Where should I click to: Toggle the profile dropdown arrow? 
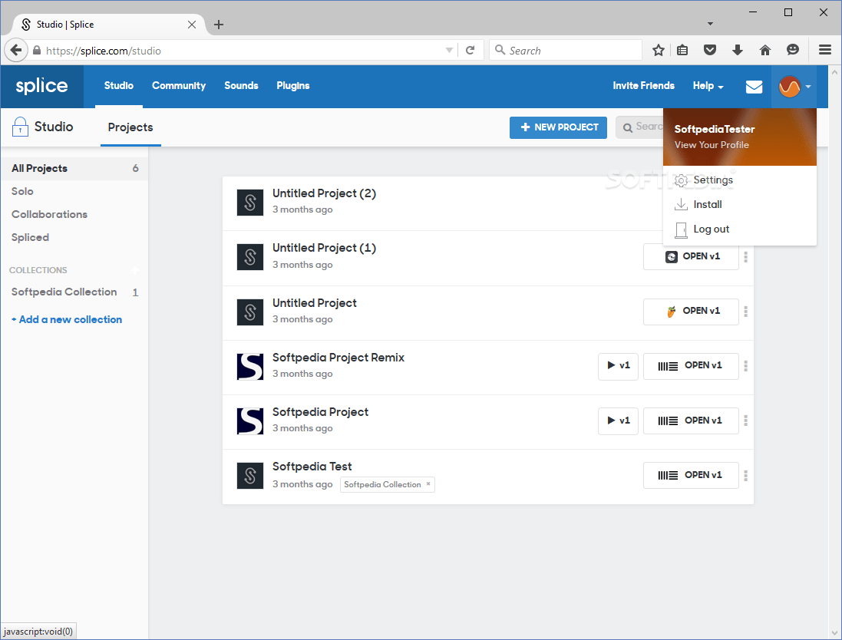point(808,87)
